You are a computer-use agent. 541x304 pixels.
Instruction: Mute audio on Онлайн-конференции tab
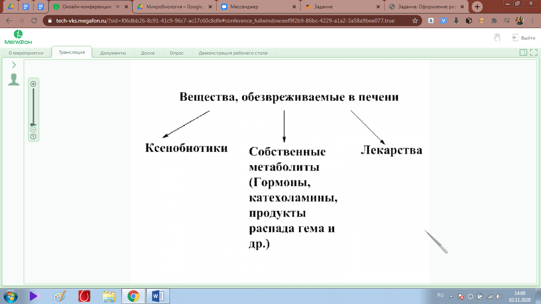click(118, 7)
